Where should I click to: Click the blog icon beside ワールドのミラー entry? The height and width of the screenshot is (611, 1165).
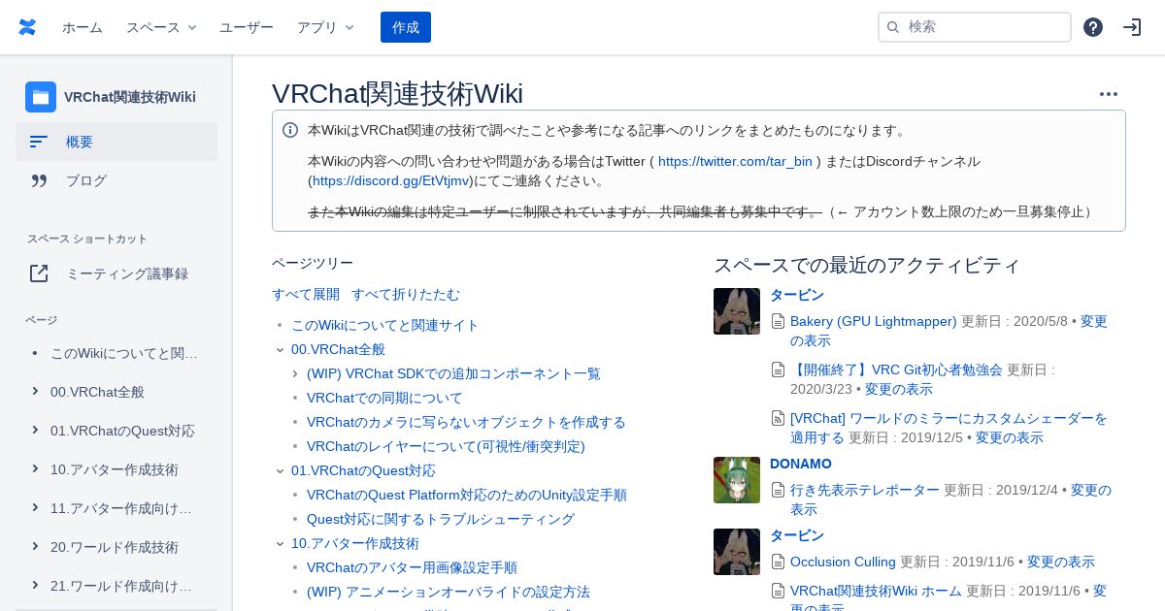tap(778, 418)
